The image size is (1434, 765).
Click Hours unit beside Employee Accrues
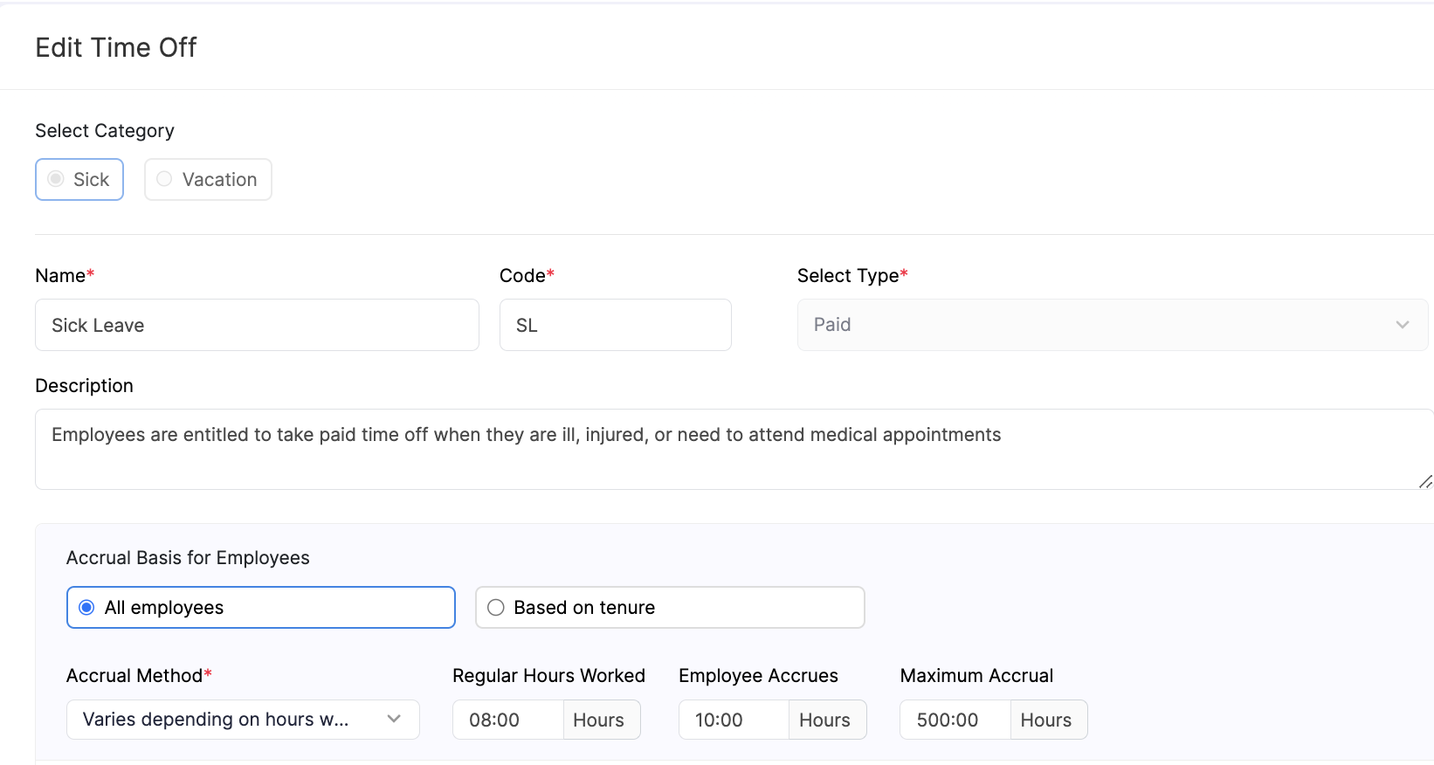[825, 720]
